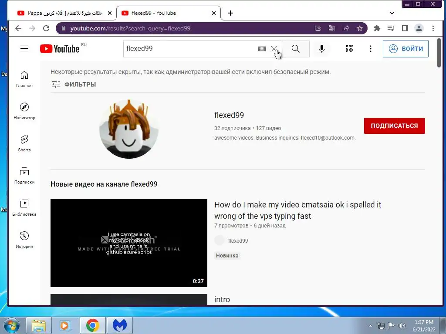Go to Главная in the sidebar
The image size is (446, 334).
pyautogui.click(x=24, y=79)
